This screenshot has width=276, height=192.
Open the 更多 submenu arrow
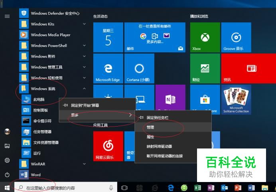click(x=130, y=115)
